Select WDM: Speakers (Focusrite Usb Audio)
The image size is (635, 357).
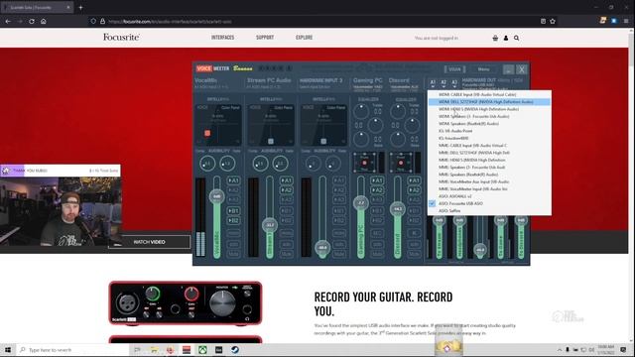pyautogui.click(x=489, y=117)
